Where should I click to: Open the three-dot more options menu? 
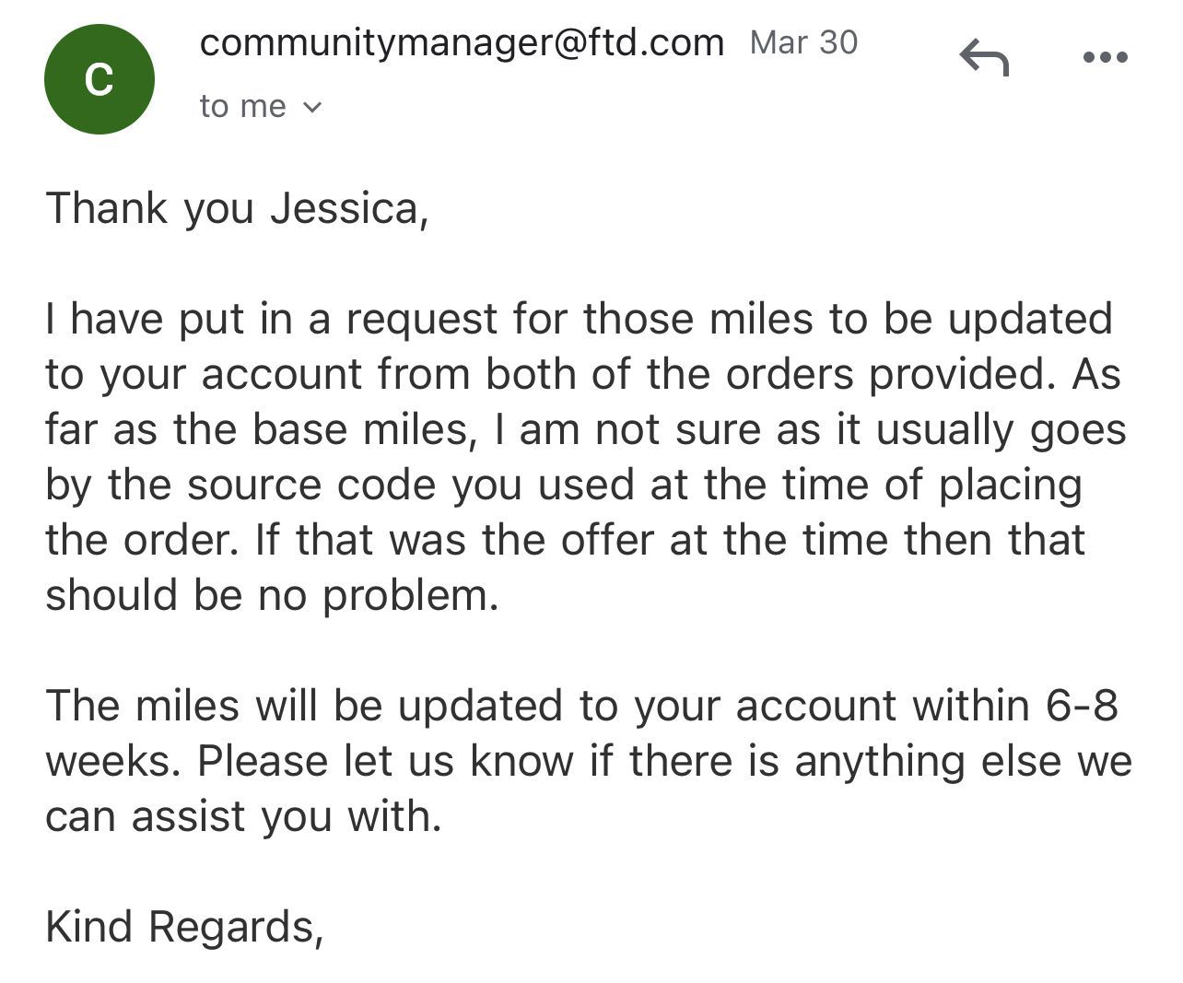[x=1105, y=58]
